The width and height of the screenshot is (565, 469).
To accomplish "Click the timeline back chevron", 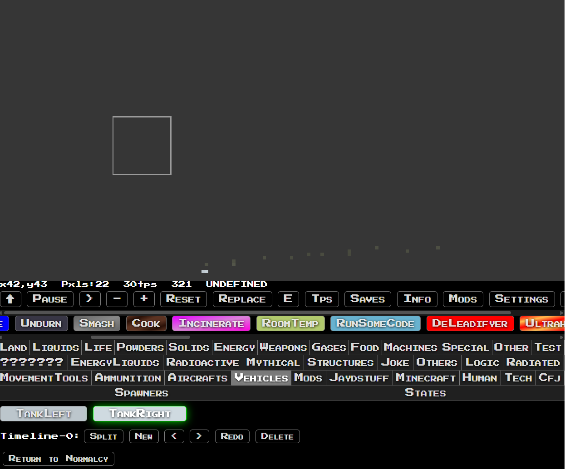I will (x=174, y=436).
